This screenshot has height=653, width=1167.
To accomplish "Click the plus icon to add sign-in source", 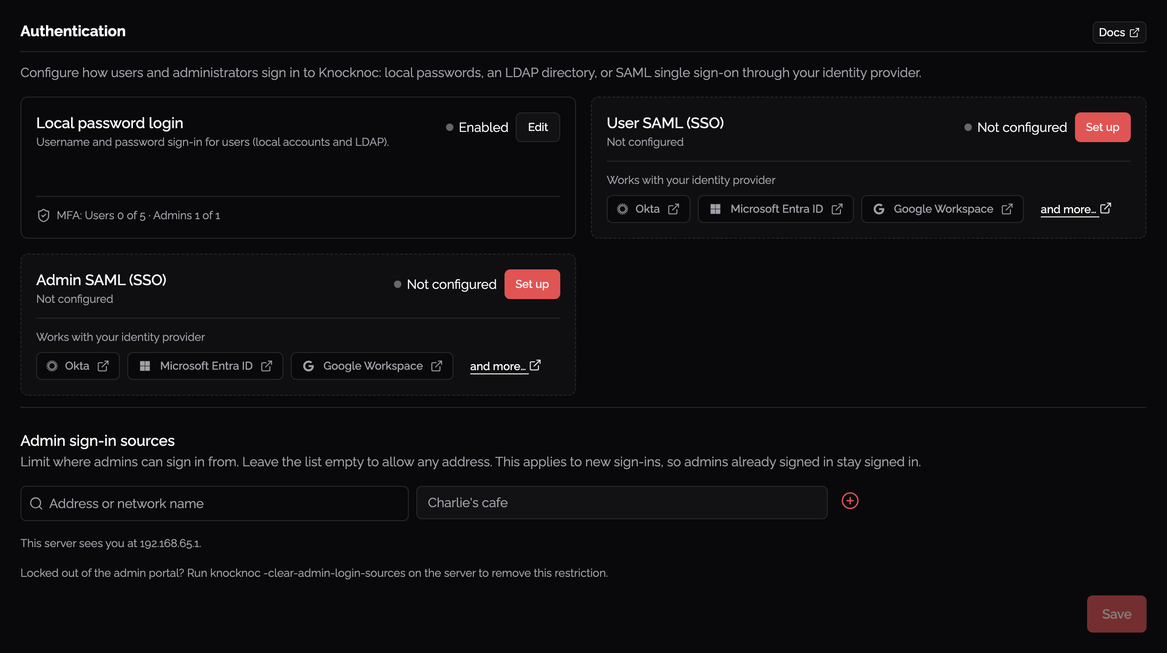I will (x=850, y=501).
